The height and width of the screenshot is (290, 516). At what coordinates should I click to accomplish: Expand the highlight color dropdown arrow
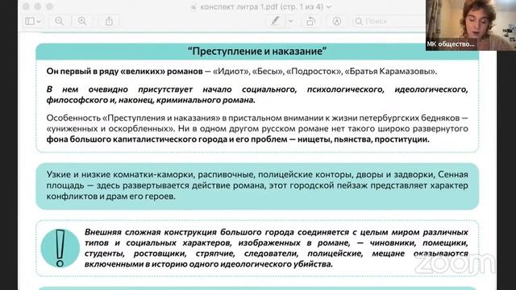click(290, 22)
